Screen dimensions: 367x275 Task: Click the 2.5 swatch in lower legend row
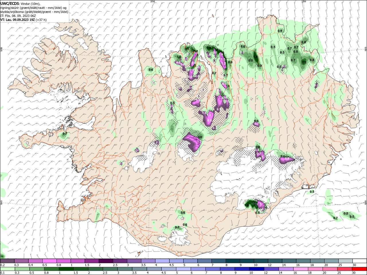110,269
